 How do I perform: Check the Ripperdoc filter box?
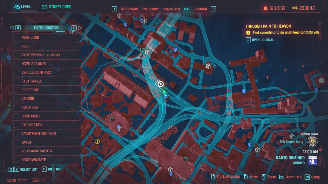pos(16,90)
